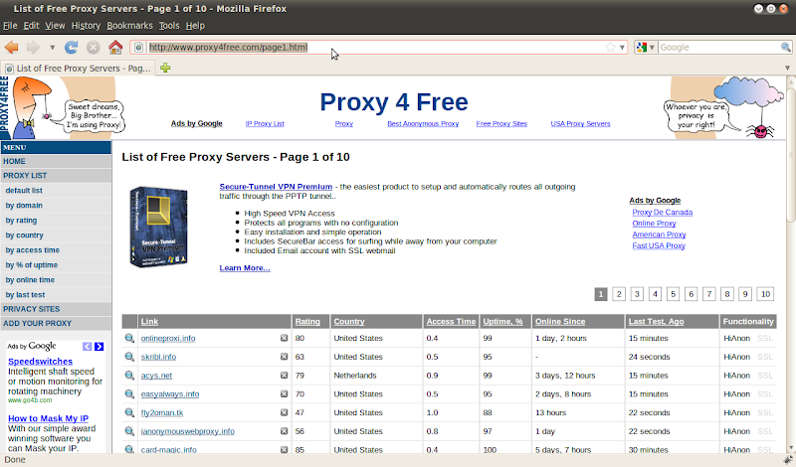Viewport: 796px width, 467px height.
Task: Go to the Home page icon
Action: pyautogui.click(x=115, y=48)
